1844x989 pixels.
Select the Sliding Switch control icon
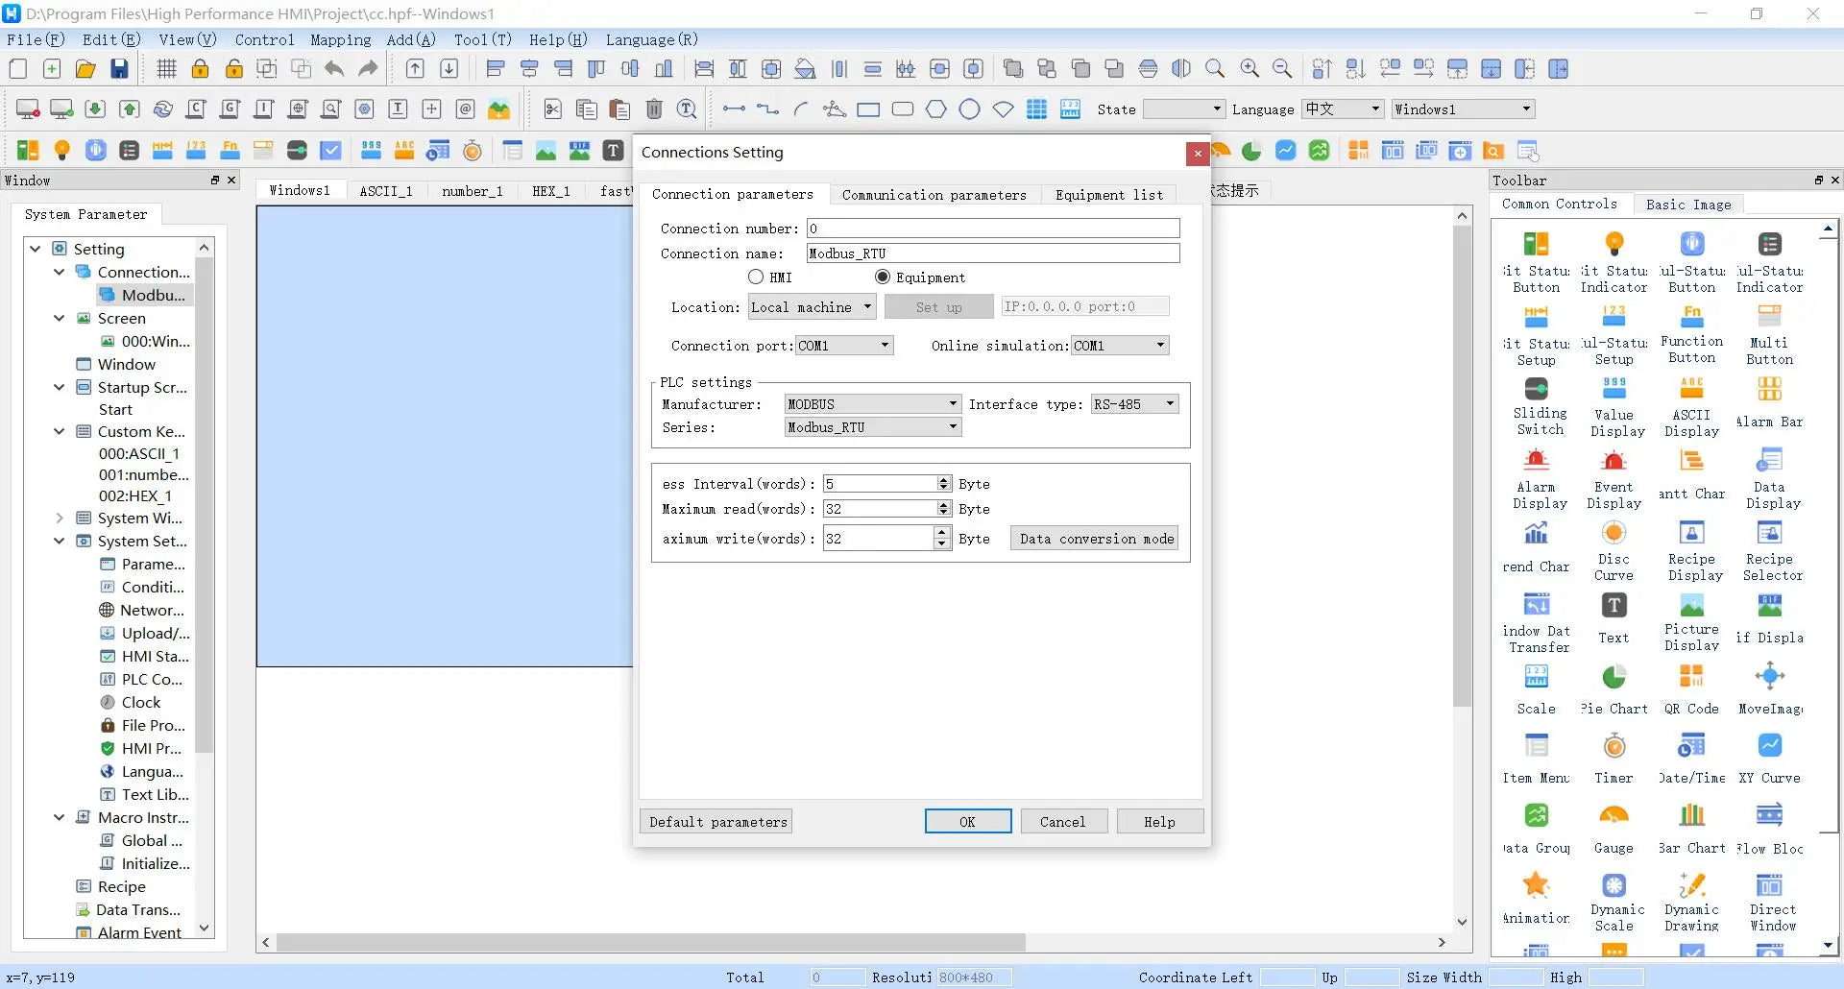(1536, 389)
